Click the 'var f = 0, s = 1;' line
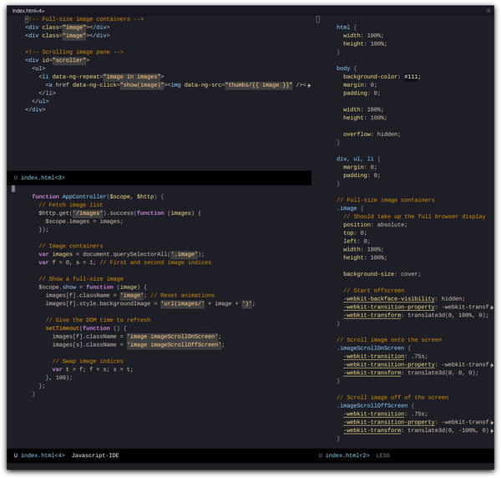The height and width of the screenshot is (478, 501). 125,262
